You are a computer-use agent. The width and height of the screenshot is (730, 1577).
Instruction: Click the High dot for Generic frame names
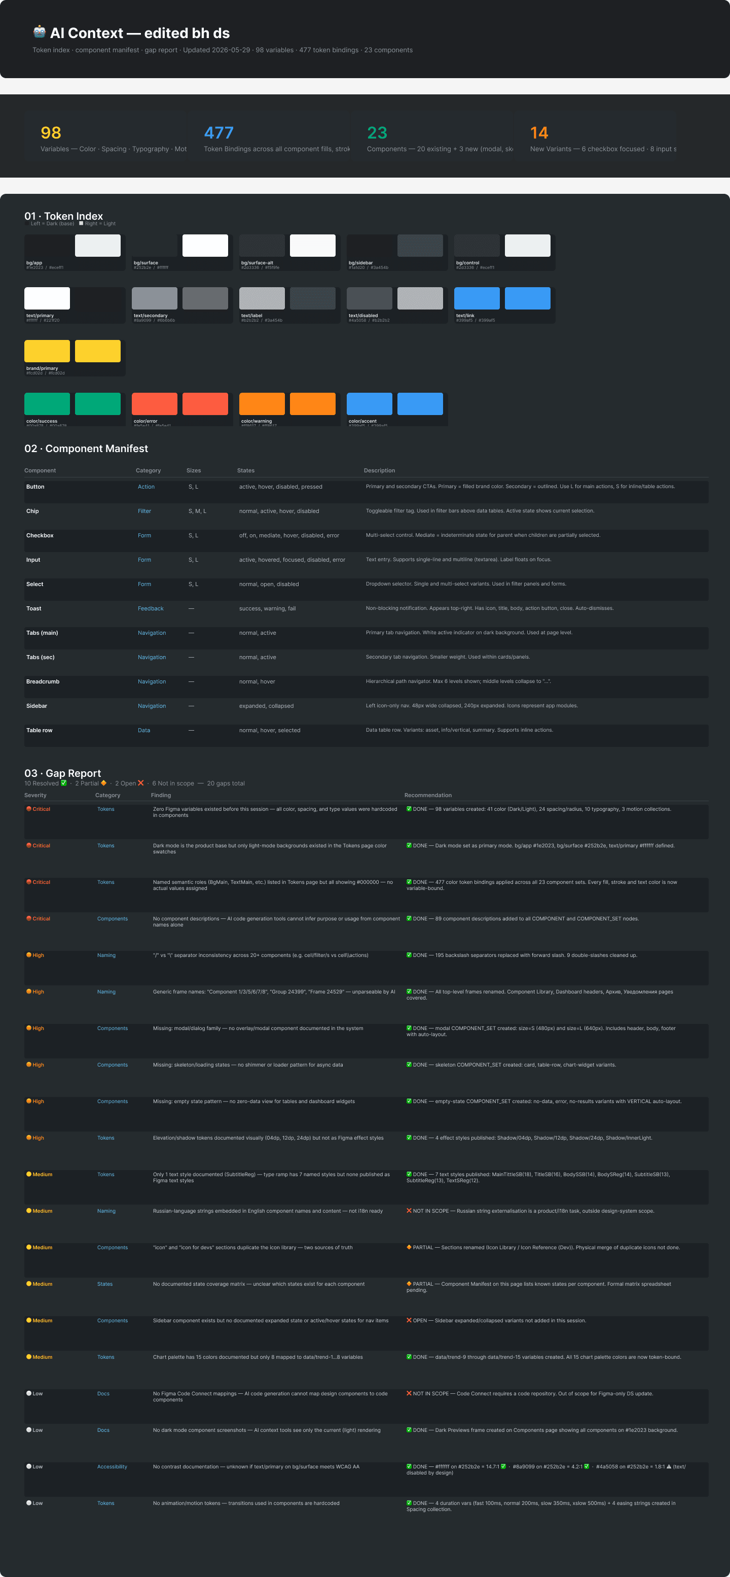(29, 992)
